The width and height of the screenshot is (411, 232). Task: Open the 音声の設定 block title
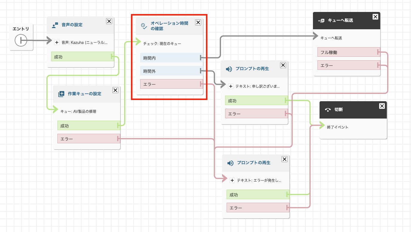click(72, 25)
